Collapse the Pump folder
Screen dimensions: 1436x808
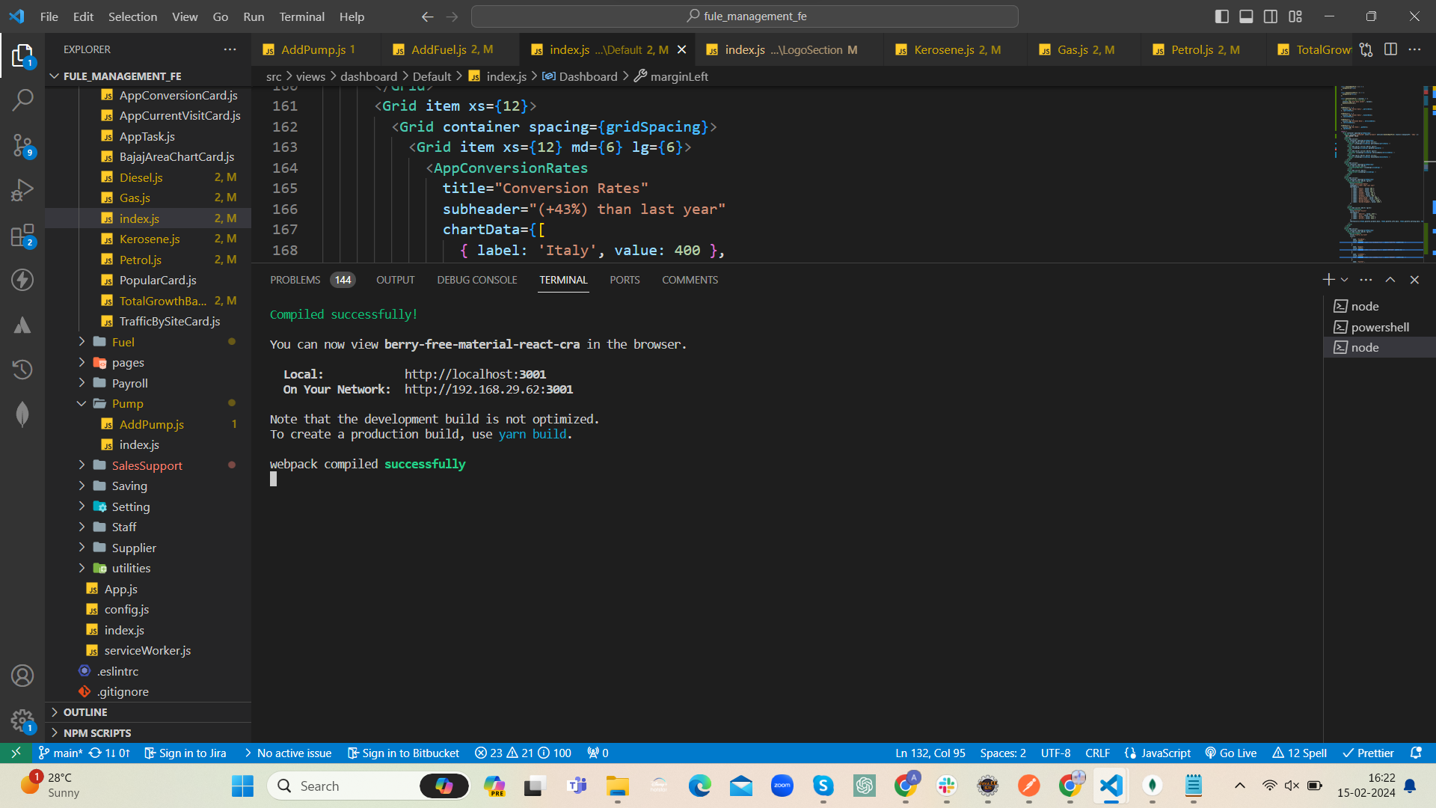point(127,403)
